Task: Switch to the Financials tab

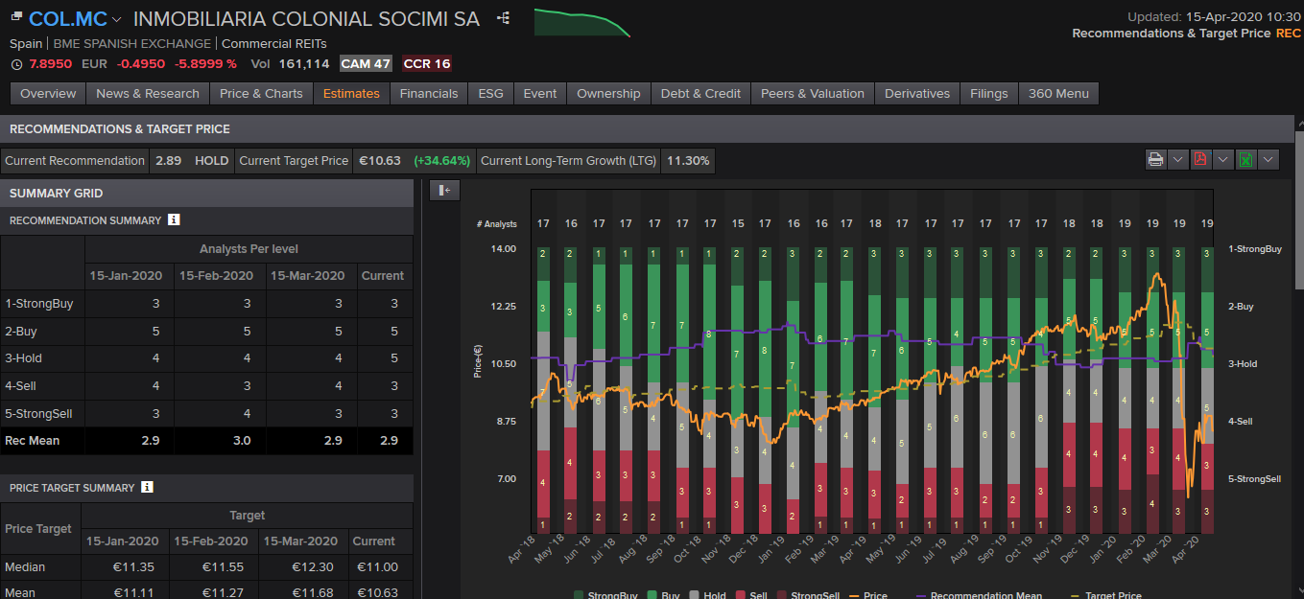Action: [x=429, y=93]
